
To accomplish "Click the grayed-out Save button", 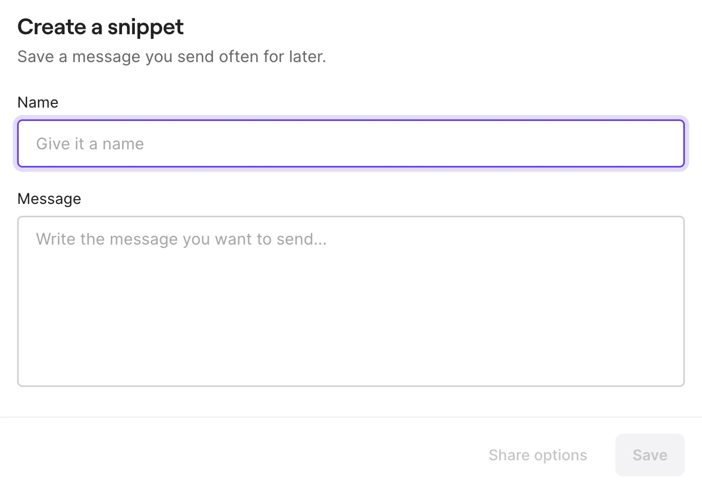I will (x=650, y=455).
